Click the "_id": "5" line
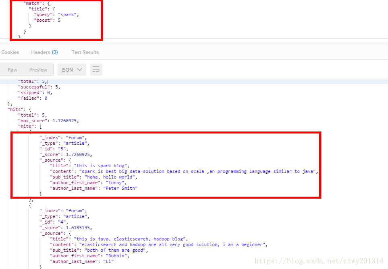The height and width of the screenshot is (269, 388). tap(54, 149)
